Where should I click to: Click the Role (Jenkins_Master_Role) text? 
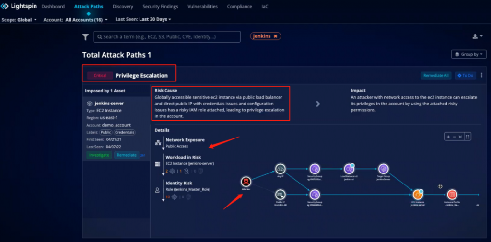click(188, 189)
